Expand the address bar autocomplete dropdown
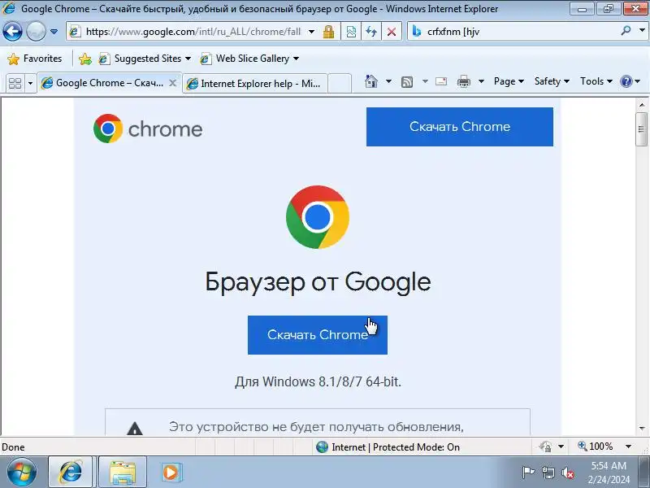The height and width of the screenshot is (488, 650). point(311,32)
